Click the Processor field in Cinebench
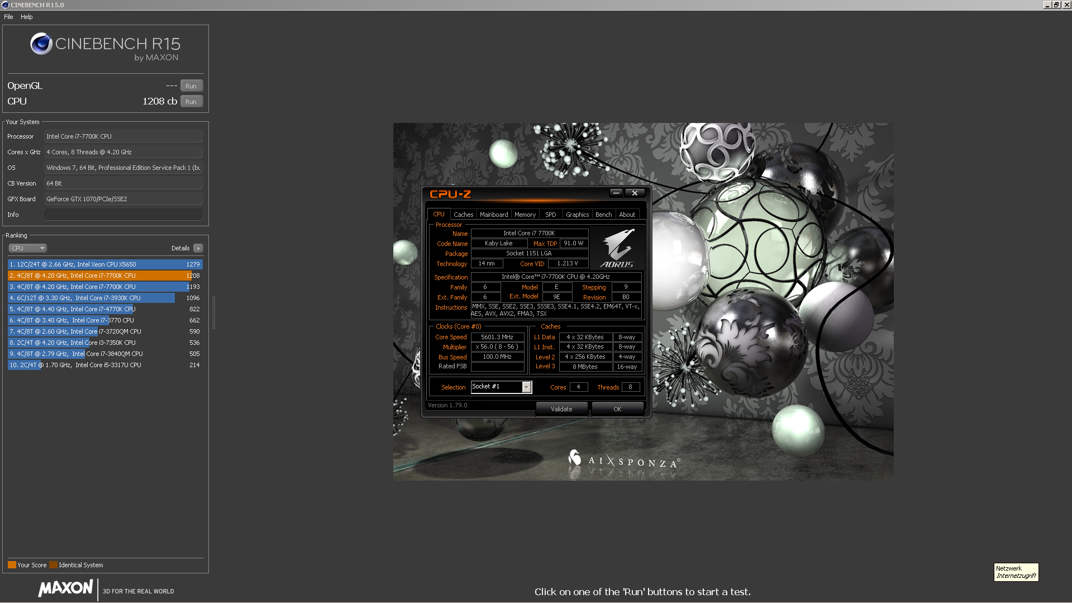The height and width of the screenshot is (603, 1072). [123, 136]
